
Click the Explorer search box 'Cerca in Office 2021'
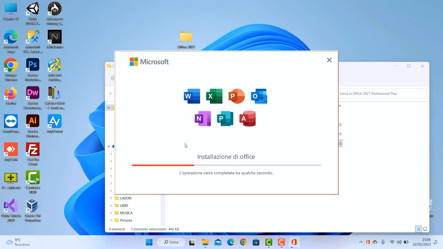[x=382, y=93]
